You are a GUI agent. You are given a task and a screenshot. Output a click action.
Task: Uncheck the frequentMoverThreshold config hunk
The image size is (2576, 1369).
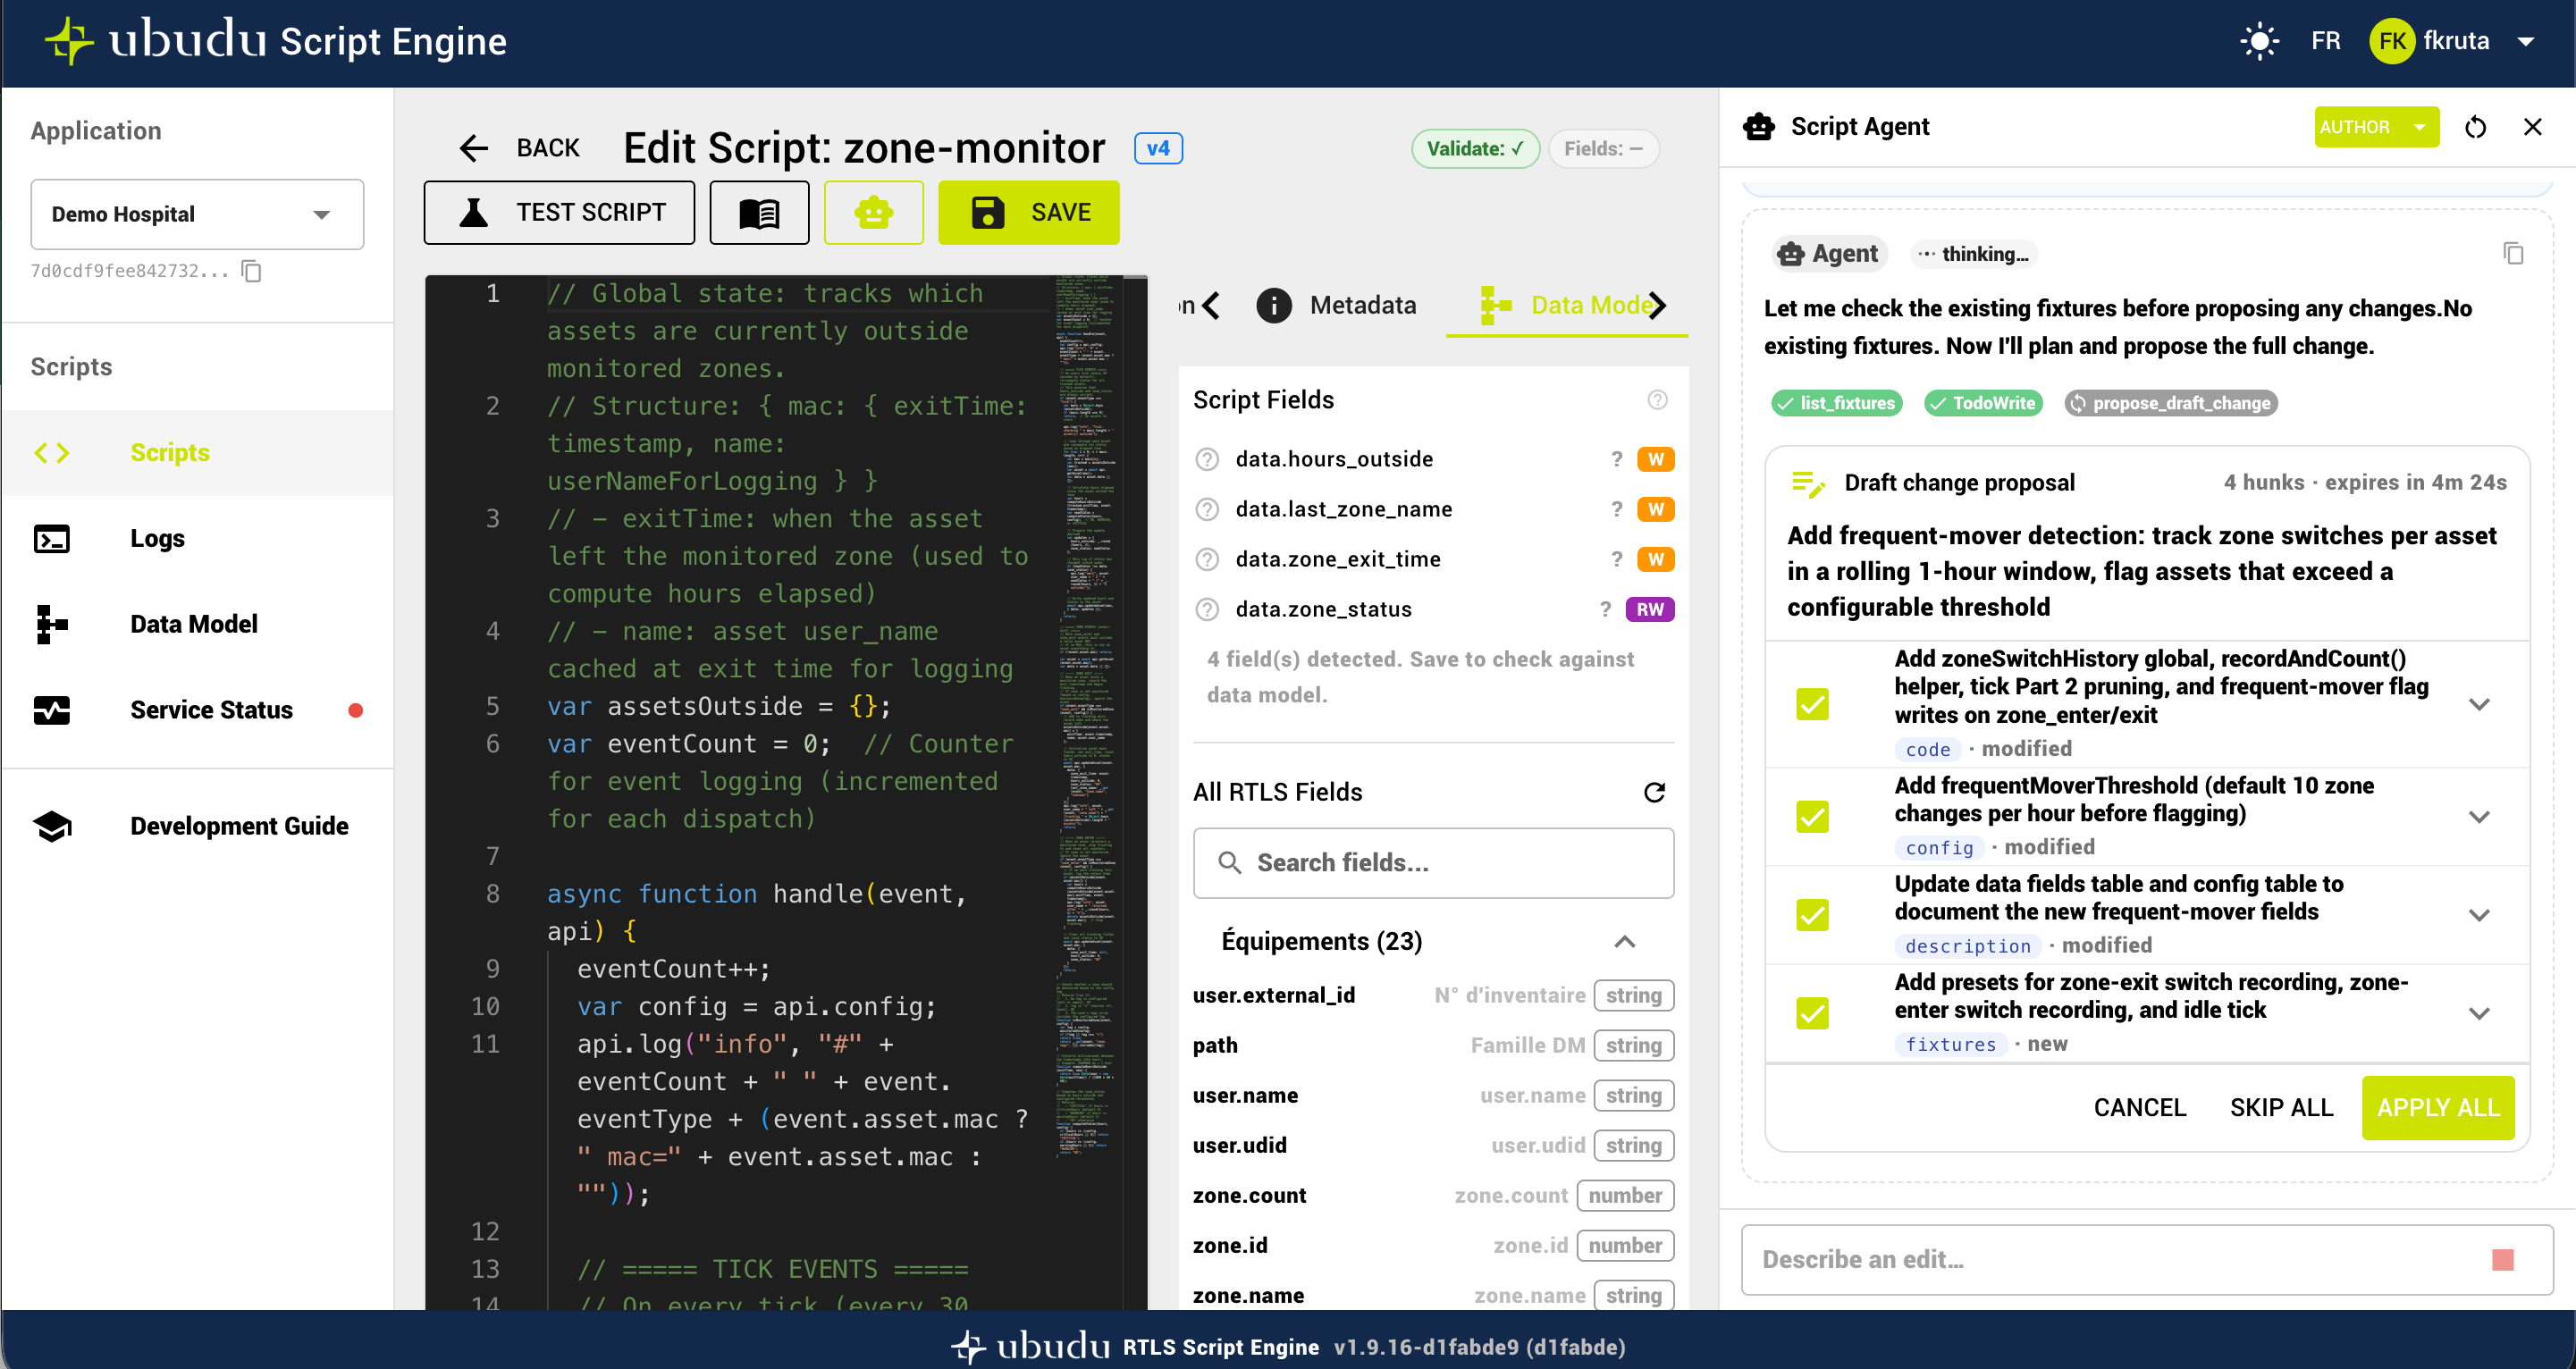1812,817
